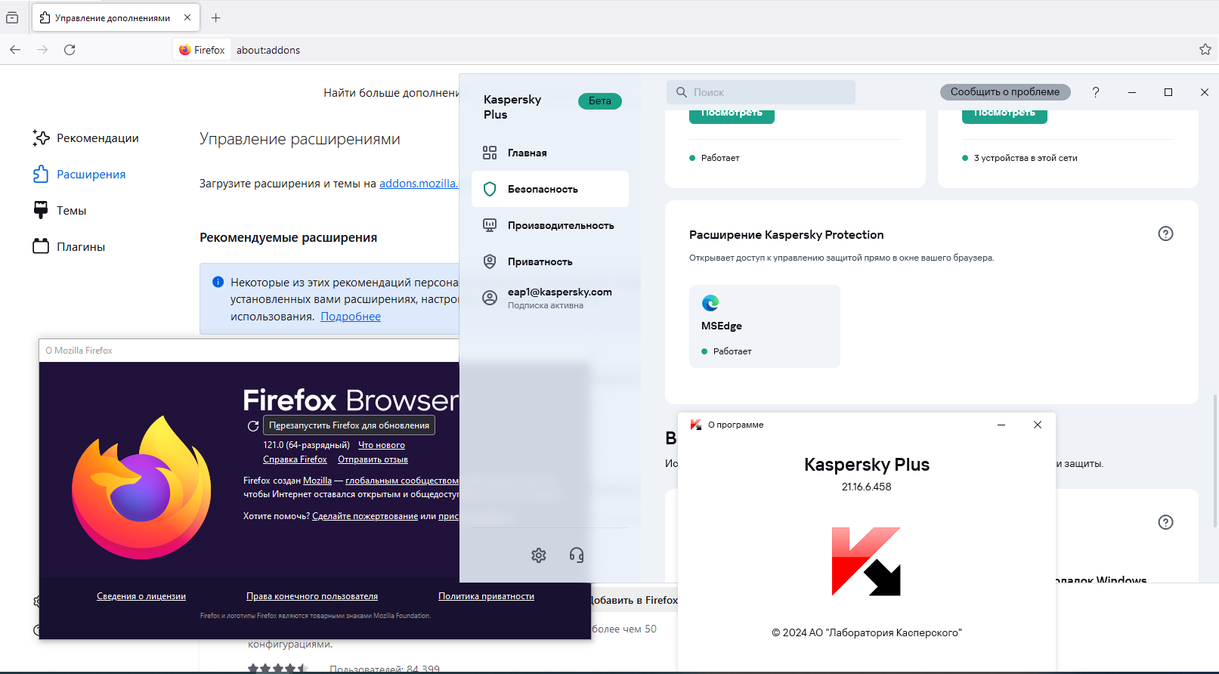Open Политика приватности link
Viewport: 1219px width, 674px height.
486,596
